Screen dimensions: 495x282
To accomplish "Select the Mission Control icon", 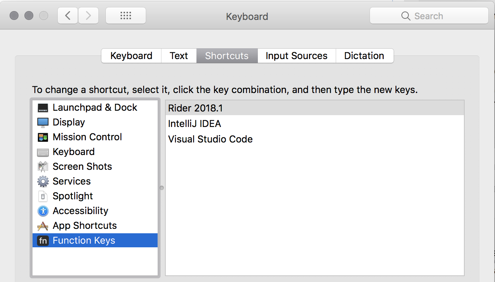I will (x=43, y=137).
